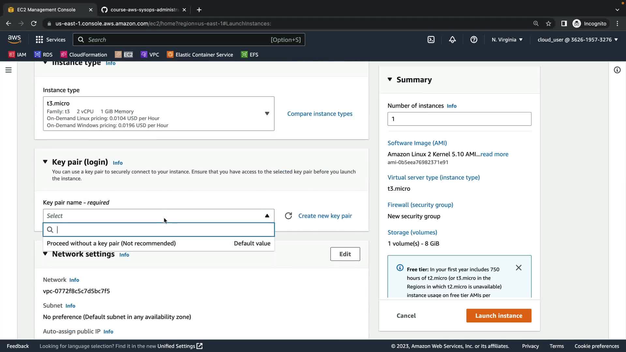Image resolution: width=626 pixels, height=352 pixels.
Task: Collapse the Summary panel
Action: point(390,80)
